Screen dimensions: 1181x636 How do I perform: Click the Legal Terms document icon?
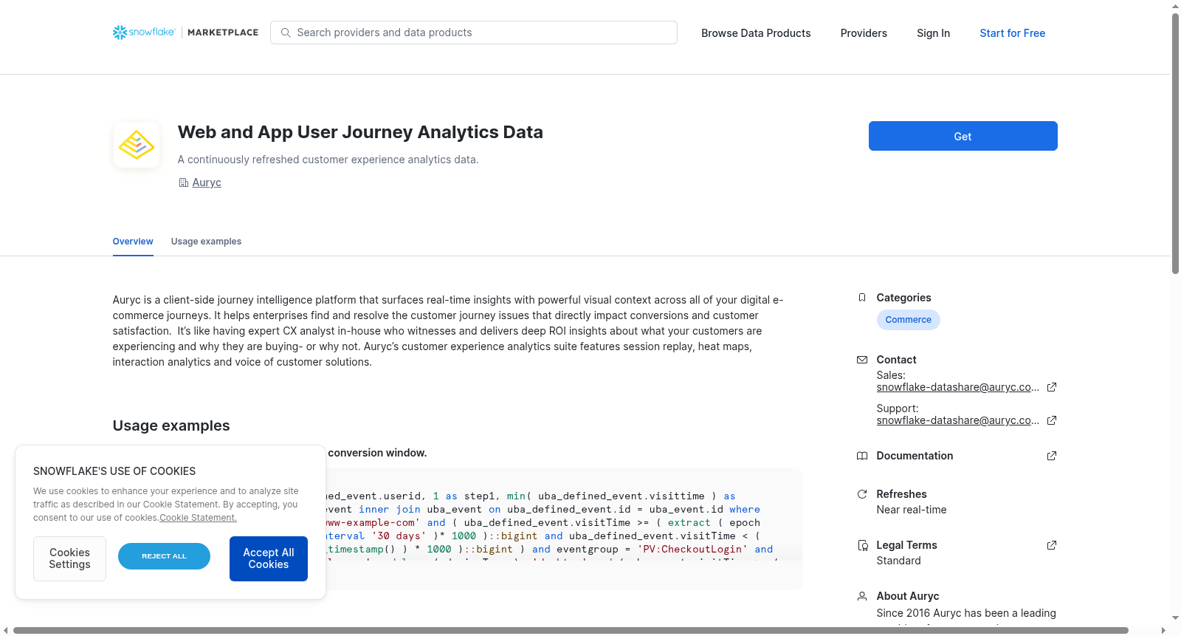[862, 545]
